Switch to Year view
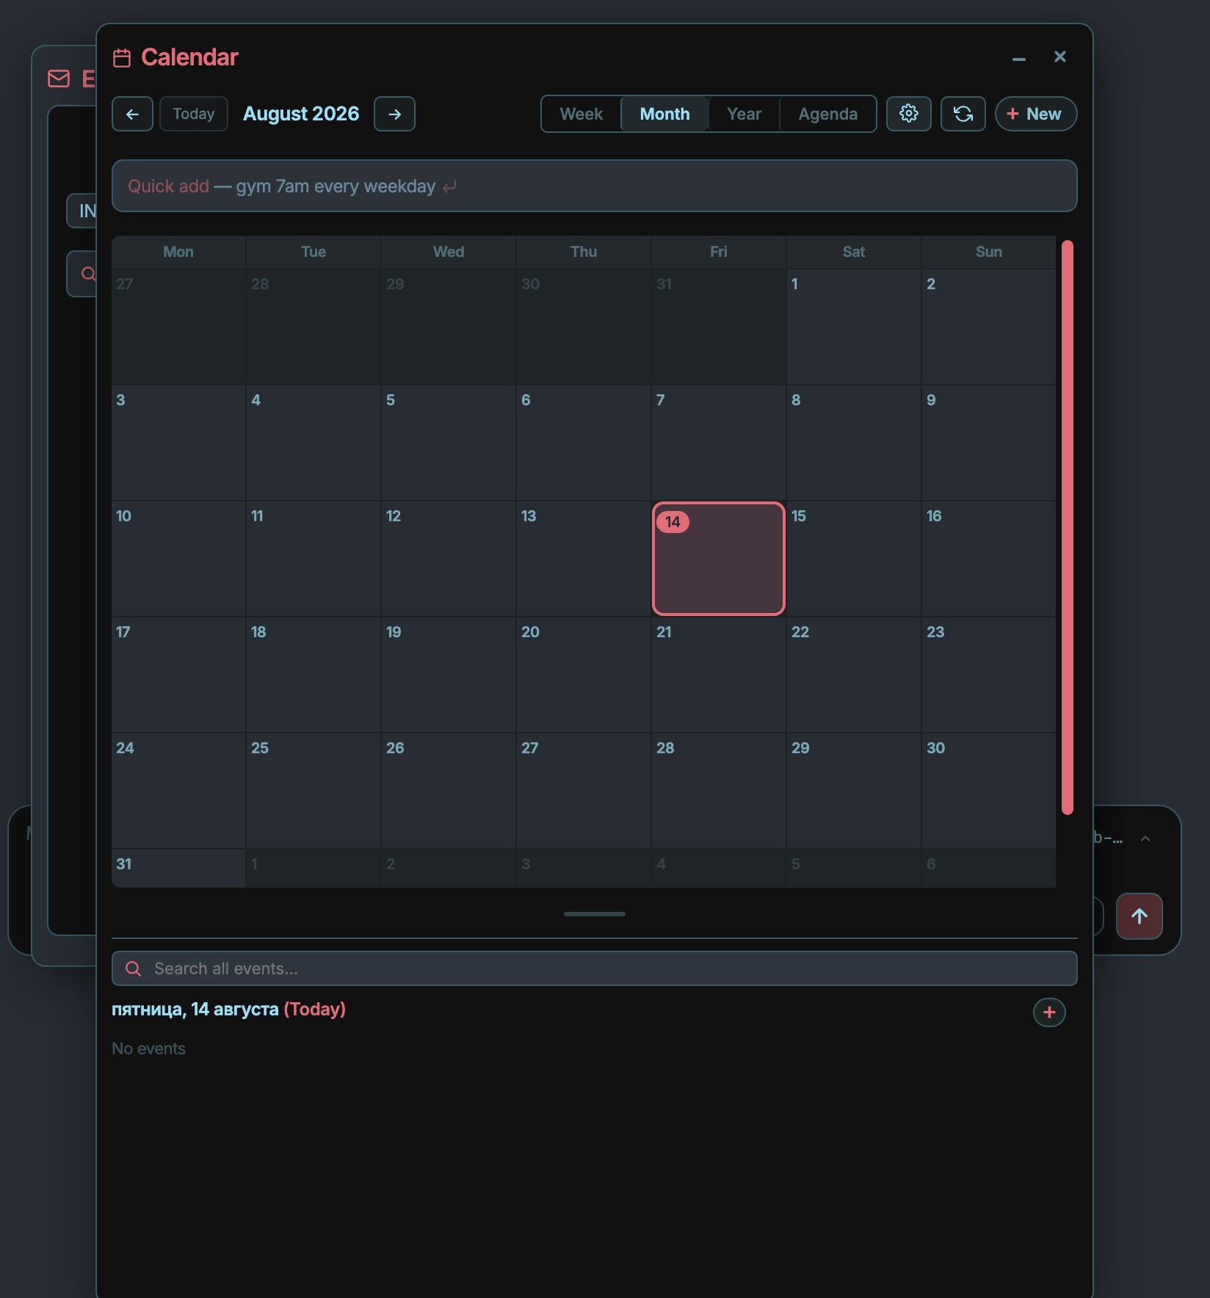Image resolution: width=1210 pixels, height=1298 pixels. point(744,114)
